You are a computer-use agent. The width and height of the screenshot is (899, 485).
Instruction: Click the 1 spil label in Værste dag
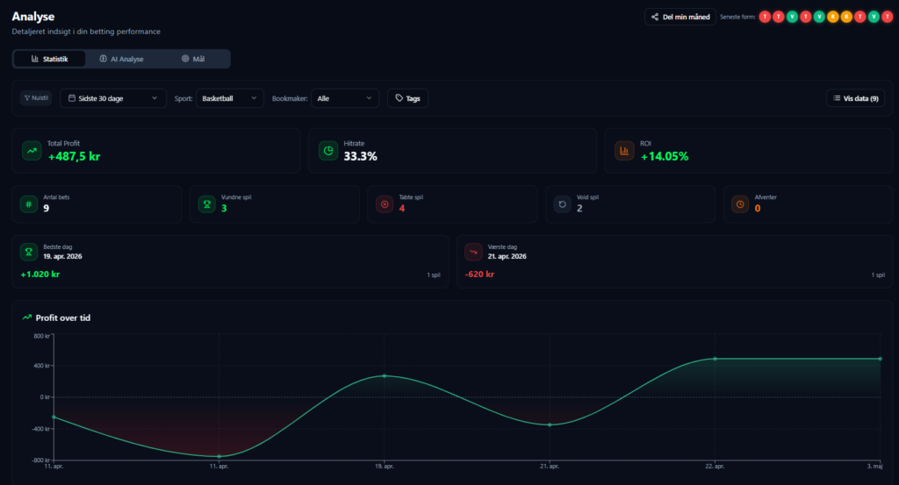pyautogui.click(x=878, y=275)
